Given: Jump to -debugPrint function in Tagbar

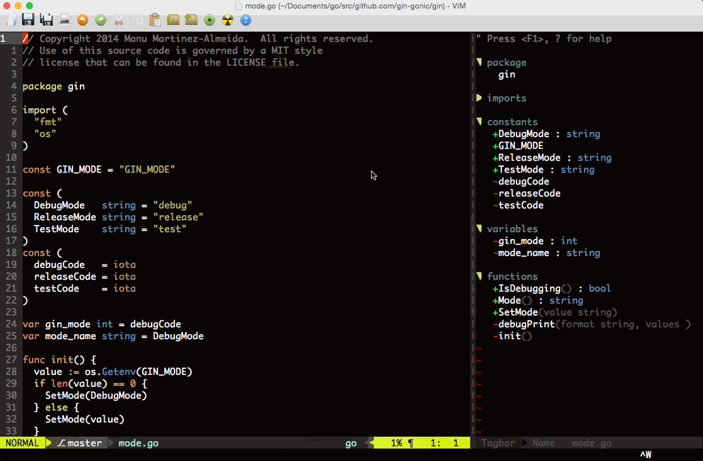Looking at the screenshot, I should (592, 324).
